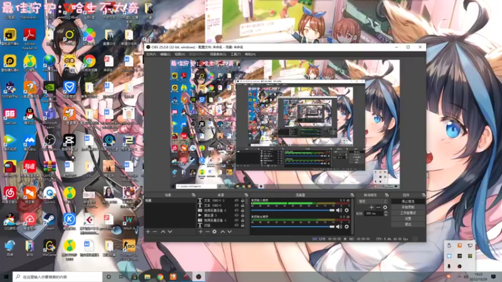The image size is (502, 282).
Task: Add a transition with the plus icon
Action: click(x=371, y=207)
